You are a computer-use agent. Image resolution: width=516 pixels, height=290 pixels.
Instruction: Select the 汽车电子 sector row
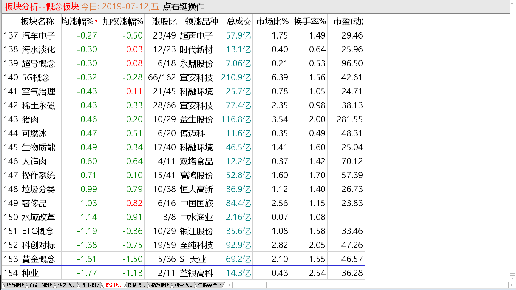click(184, 35)
